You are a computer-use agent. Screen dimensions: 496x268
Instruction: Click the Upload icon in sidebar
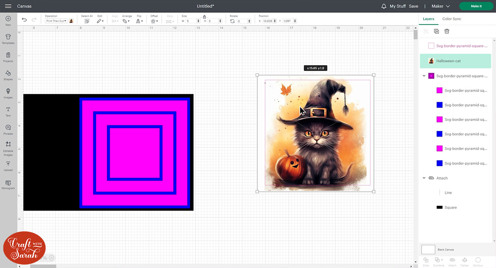point(8,166)
